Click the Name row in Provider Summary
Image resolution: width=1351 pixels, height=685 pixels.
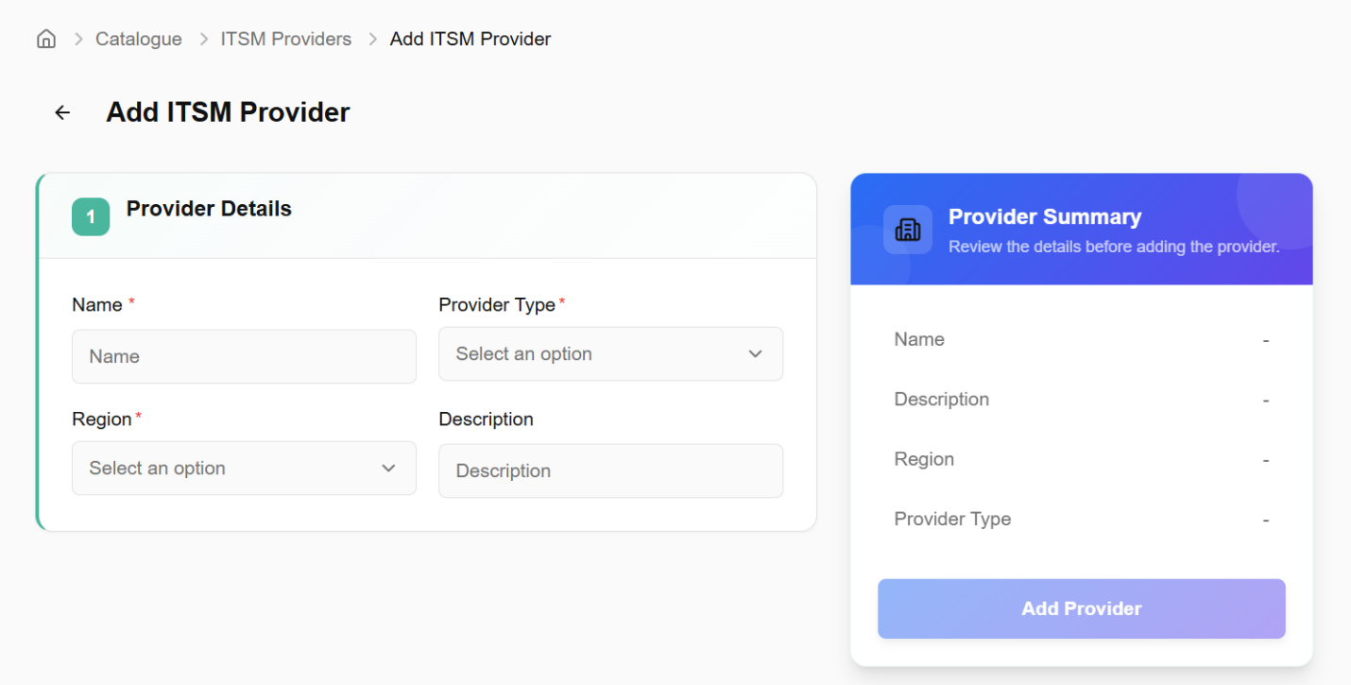pyautogui.click(x=1081, y=340)
